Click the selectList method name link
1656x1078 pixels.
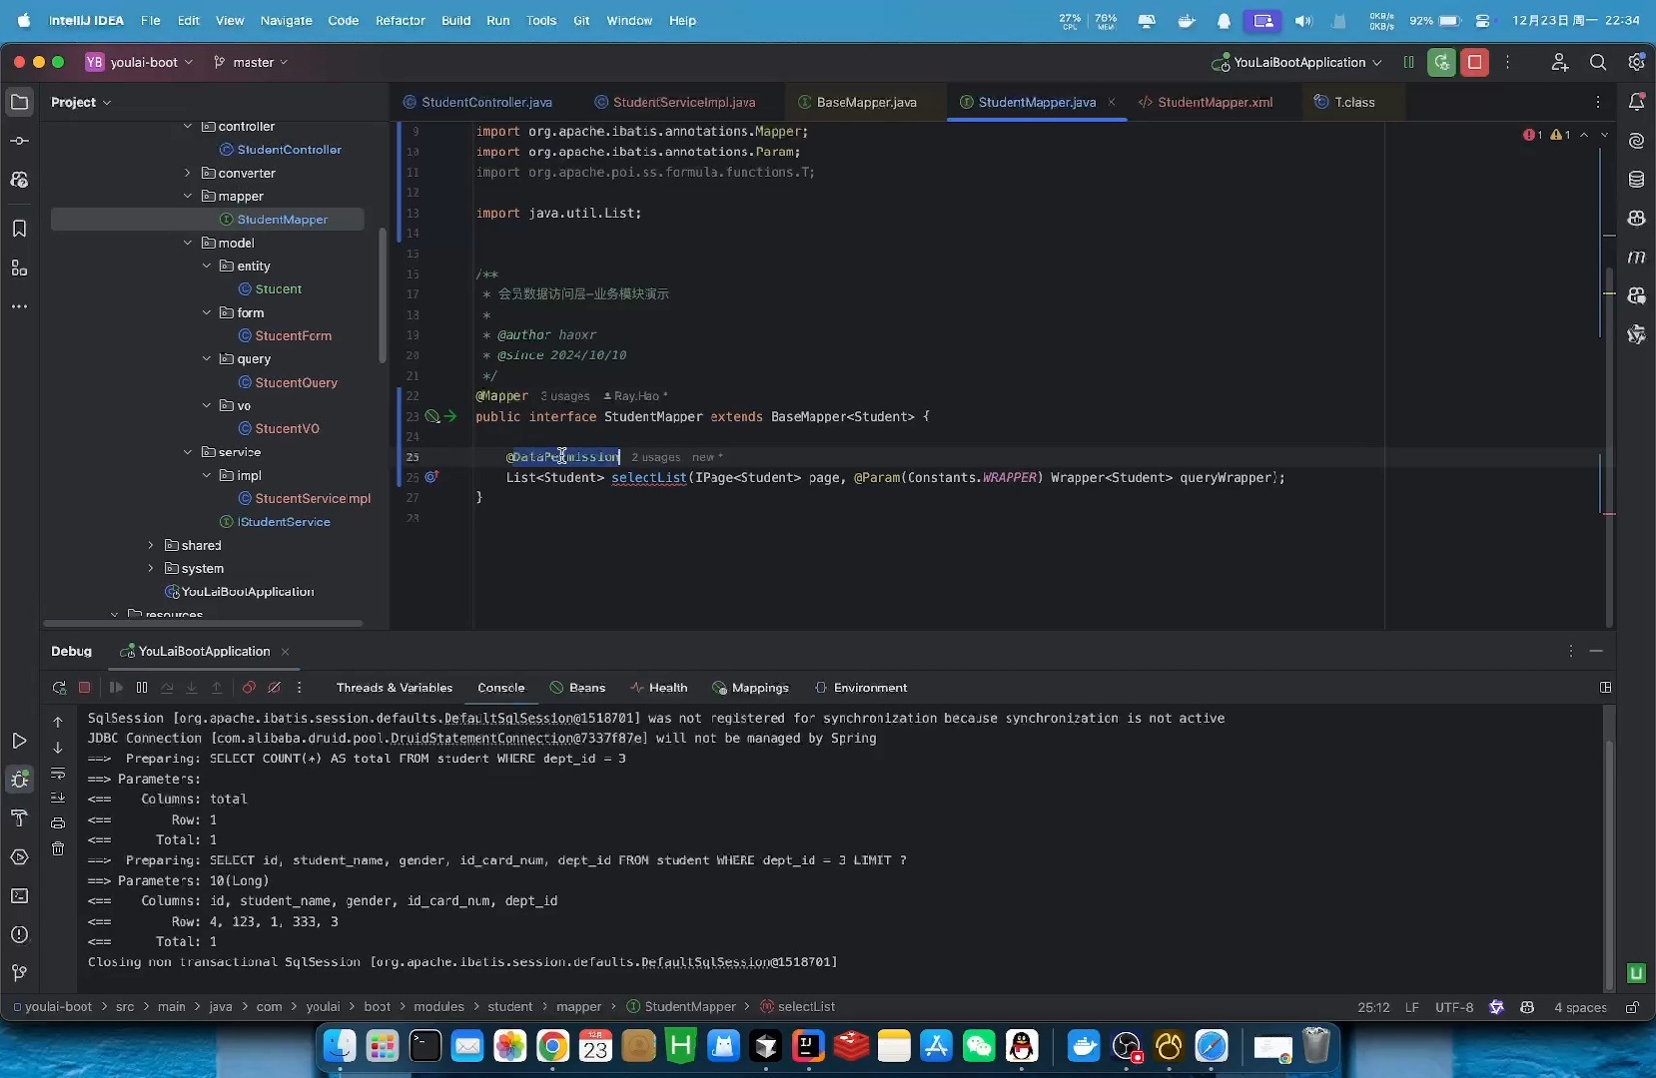649,477
